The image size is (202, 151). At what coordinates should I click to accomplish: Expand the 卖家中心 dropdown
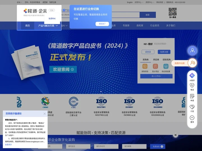(x=150, y=2)
